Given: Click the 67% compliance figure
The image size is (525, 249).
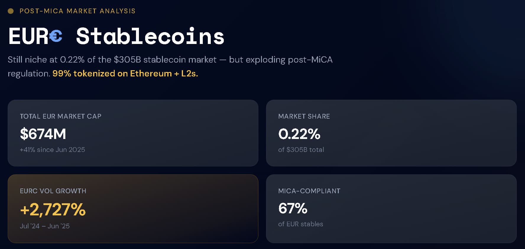Looking at the screenshot, I should pyautogui.click(x=293, y=208).
